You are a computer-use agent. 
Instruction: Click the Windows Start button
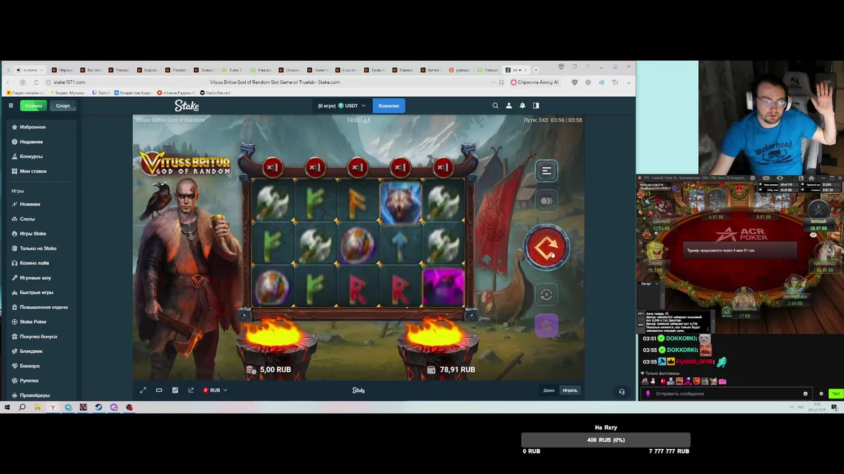pyautogui.click(x=7, y=408)
